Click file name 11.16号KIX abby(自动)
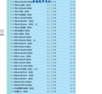Image resolution: width=102 pixels, height=94 pixels. [x=21, y=56]
